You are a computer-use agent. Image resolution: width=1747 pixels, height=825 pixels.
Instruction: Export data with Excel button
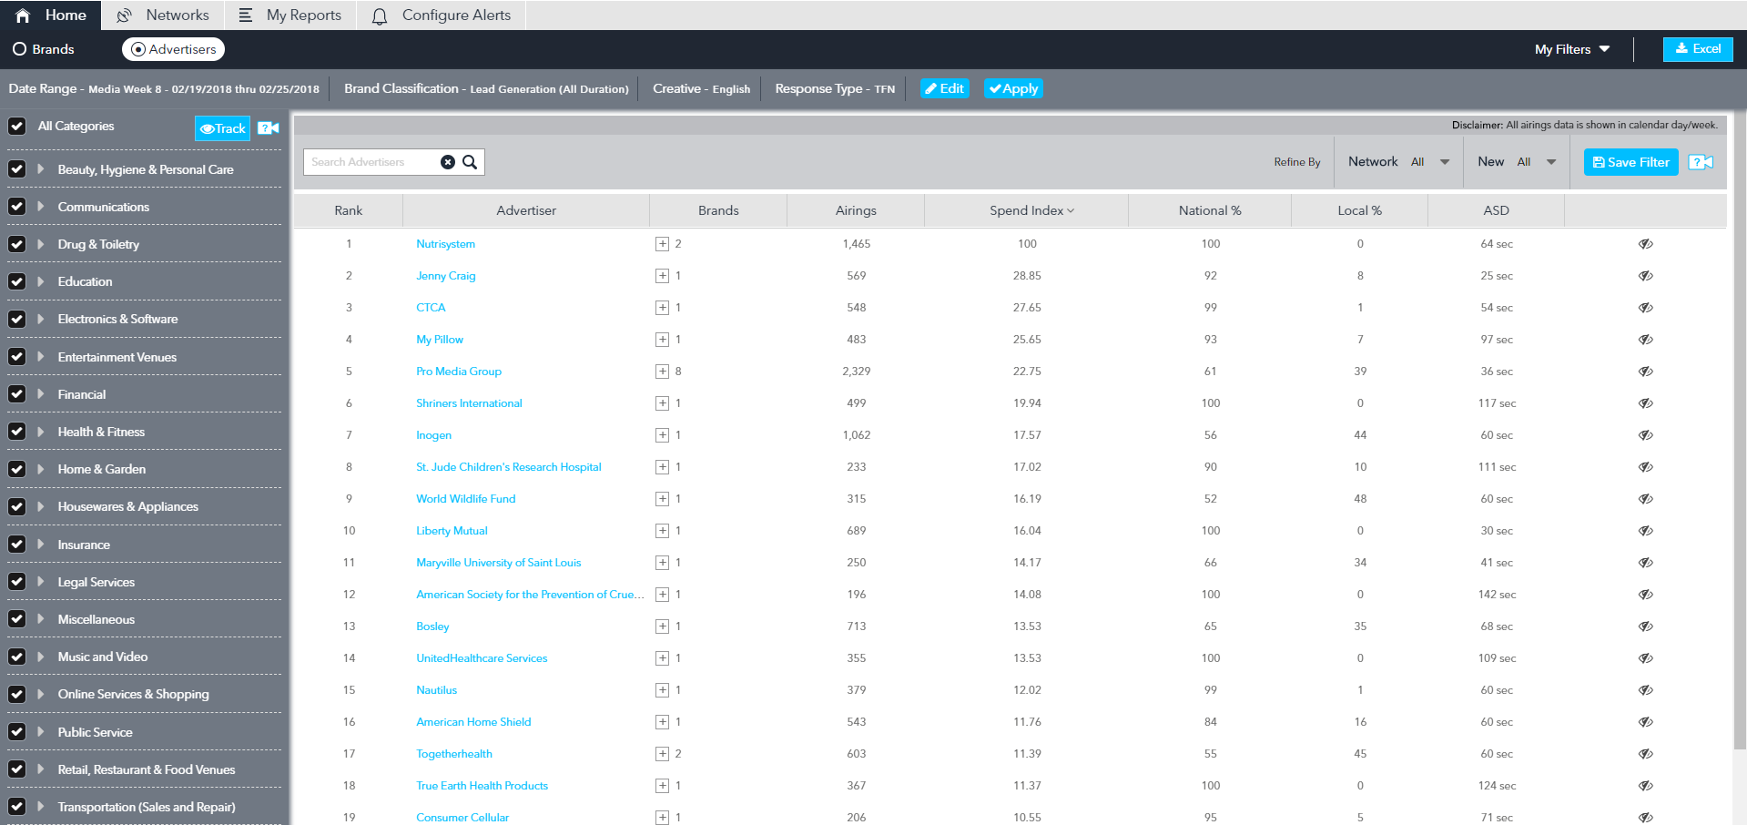pos(1698,49)
